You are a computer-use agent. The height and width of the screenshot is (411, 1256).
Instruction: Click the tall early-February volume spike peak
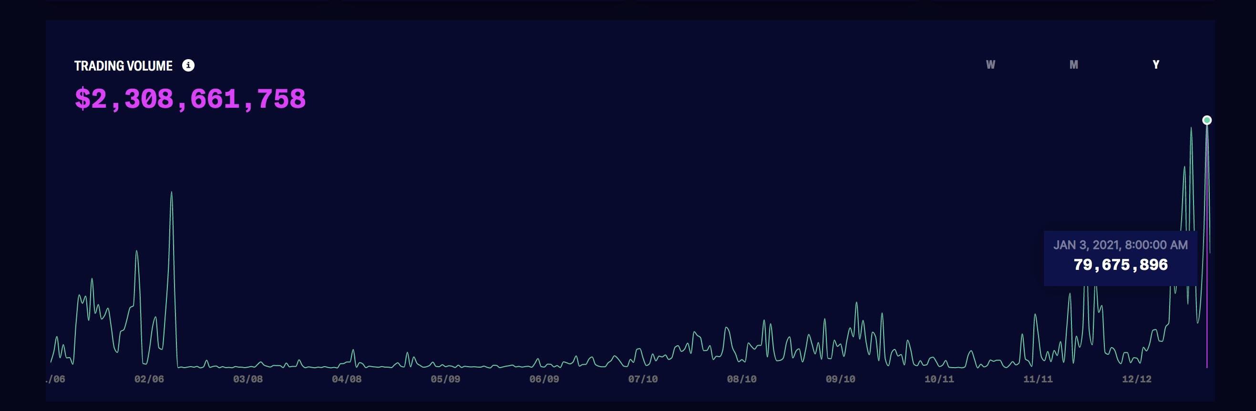pos(171,193)
